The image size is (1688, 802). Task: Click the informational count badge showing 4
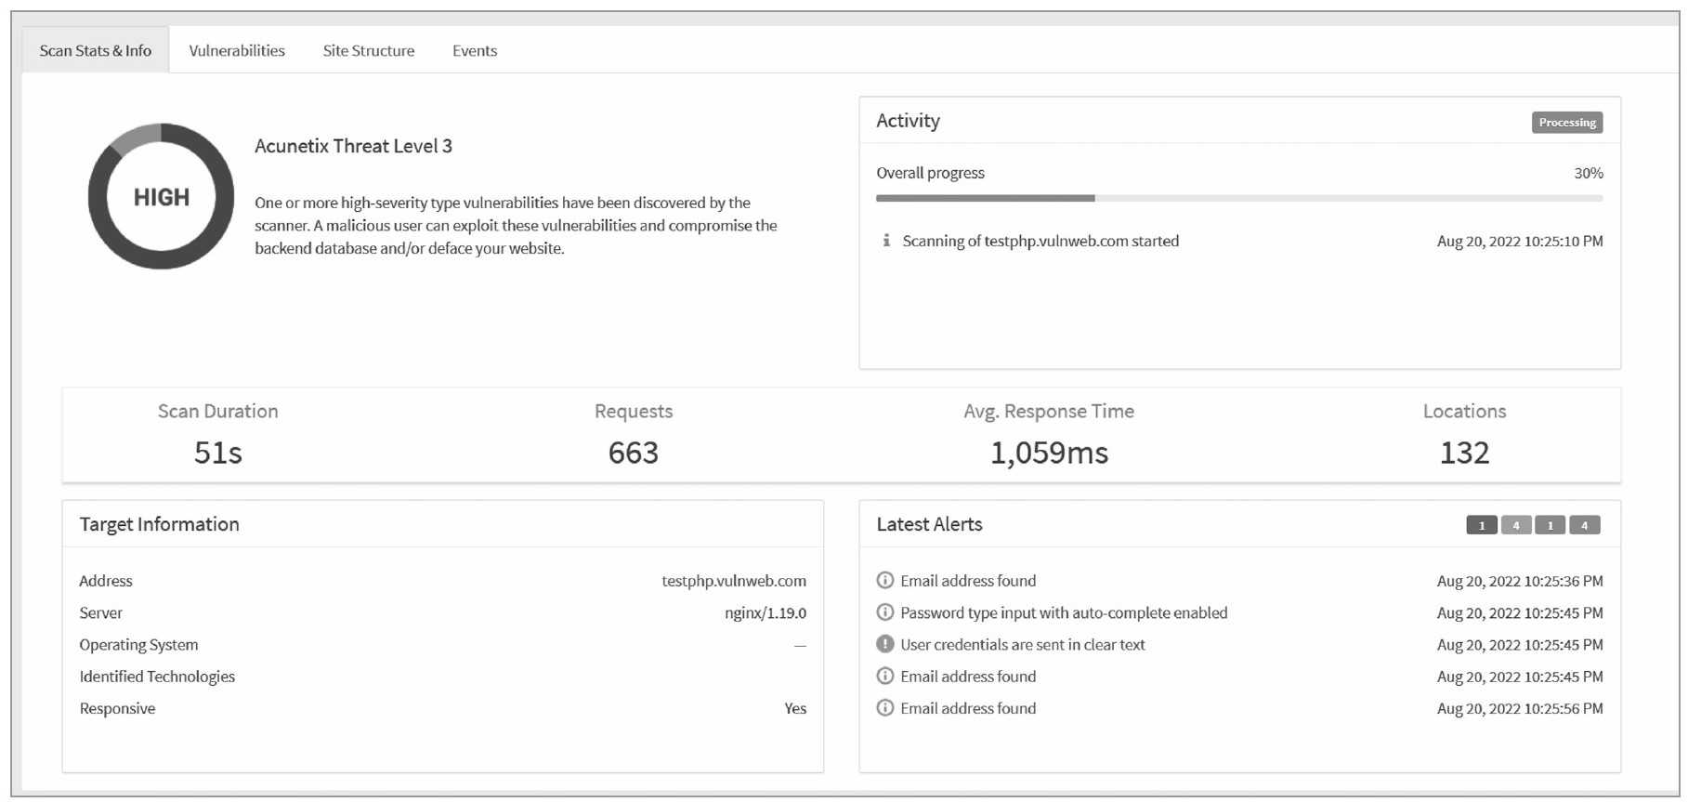1585,525
